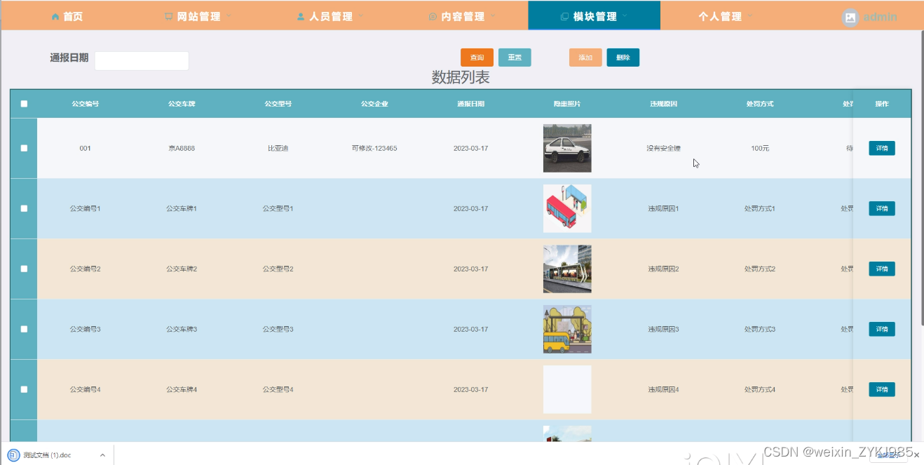Expand the chevron next to 模块管理
Viewport: 924px width, 465px height.
pyautogui.click(x=624, y=15)
